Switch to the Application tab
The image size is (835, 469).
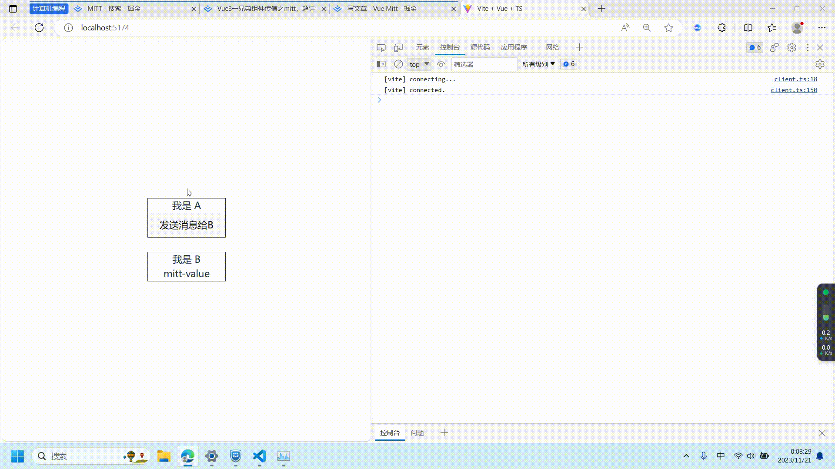(x=514, y=47)
